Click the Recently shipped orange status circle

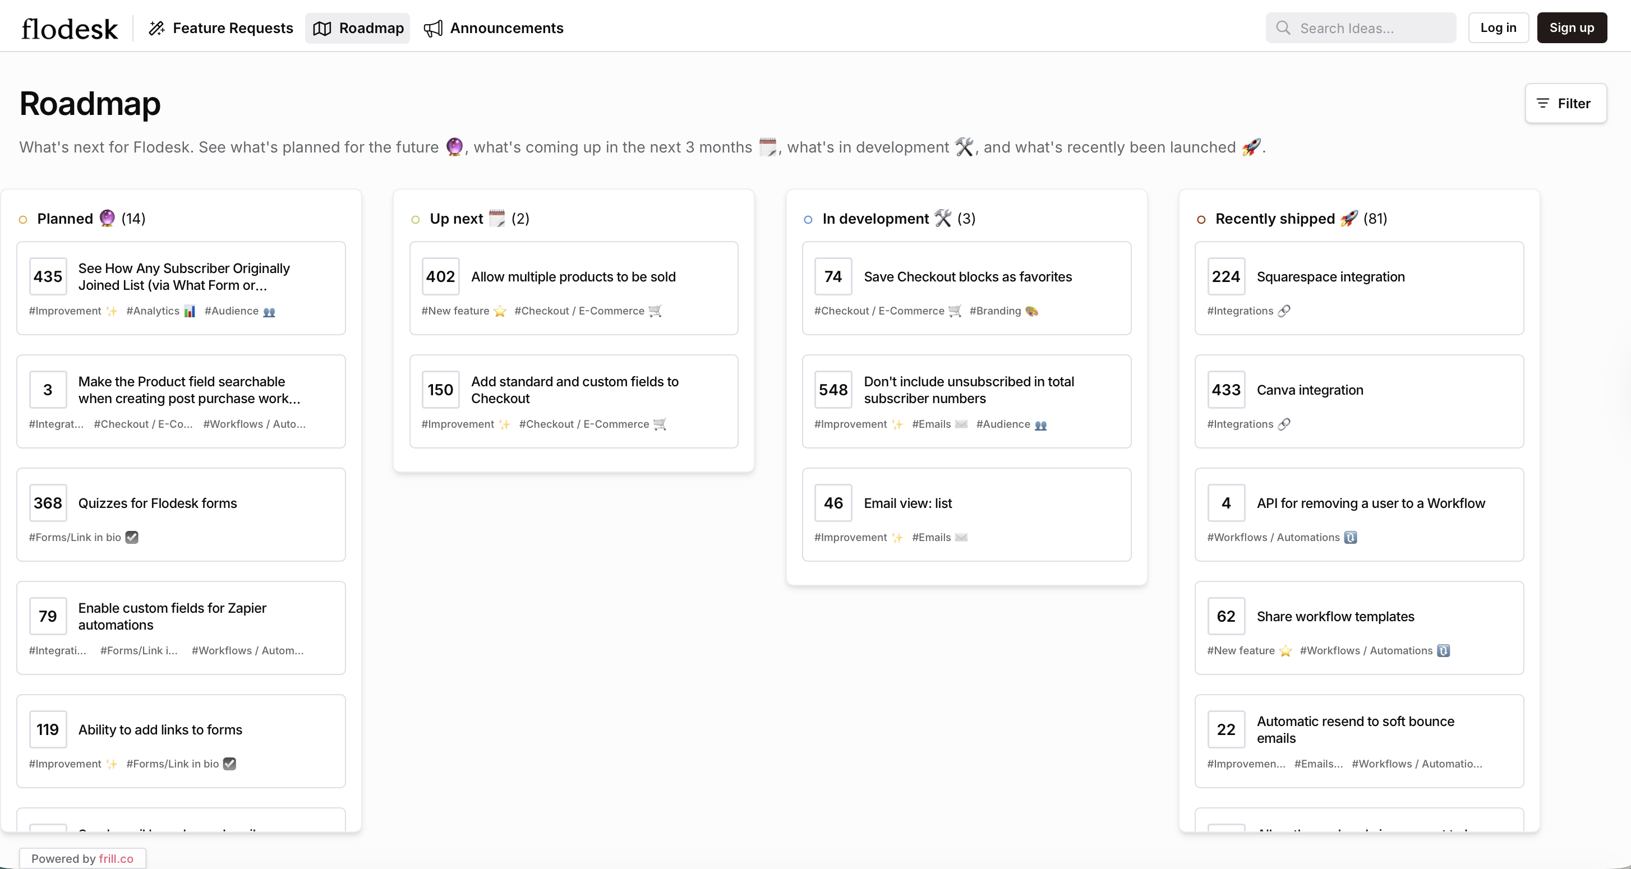(x=1201, y=220)
